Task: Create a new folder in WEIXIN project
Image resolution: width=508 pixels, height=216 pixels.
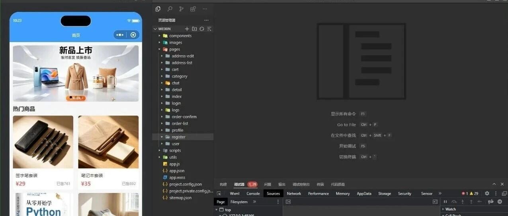Action: [194, 29]
